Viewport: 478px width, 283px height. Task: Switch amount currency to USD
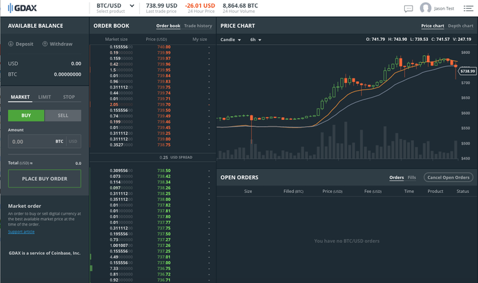point(72,142)
